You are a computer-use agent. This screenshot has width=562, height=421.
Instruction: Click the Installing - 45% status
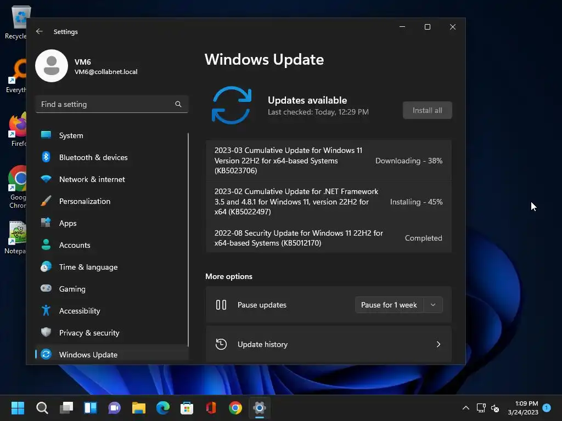click(417, 202)
